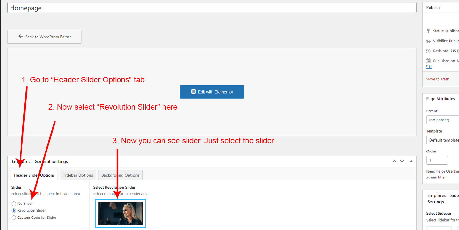Viewport: 459px width, 230px height.
Task: Select the No Slider radio option
Action: tap(14, 204)
